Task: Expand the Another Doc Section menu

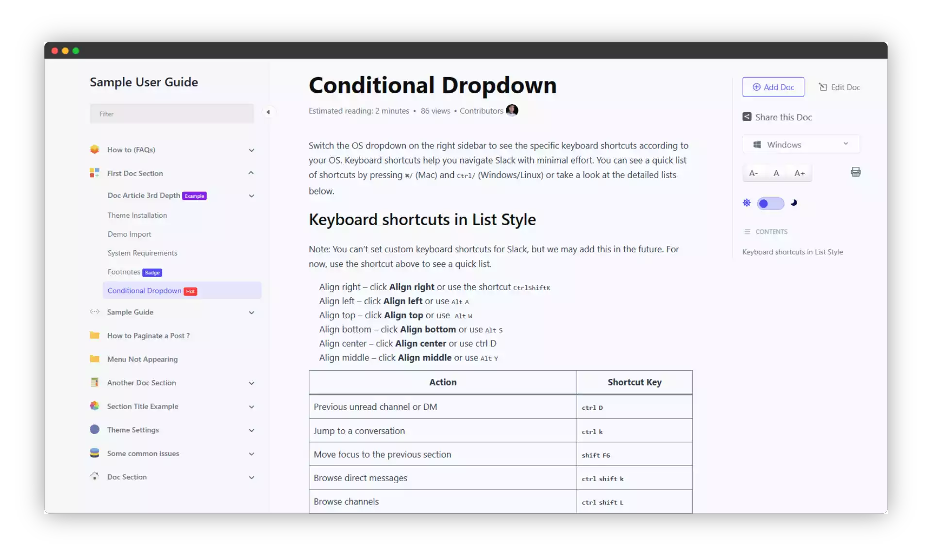Action: click(x=251, y=383)
